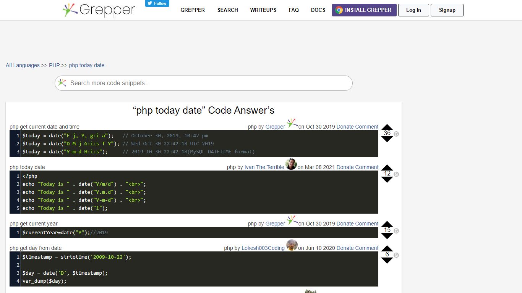This screenshot has width=522, height=293.
Task: Click the code line '$currentYear=date("Y");//2019'
Action: pos(65,232)
